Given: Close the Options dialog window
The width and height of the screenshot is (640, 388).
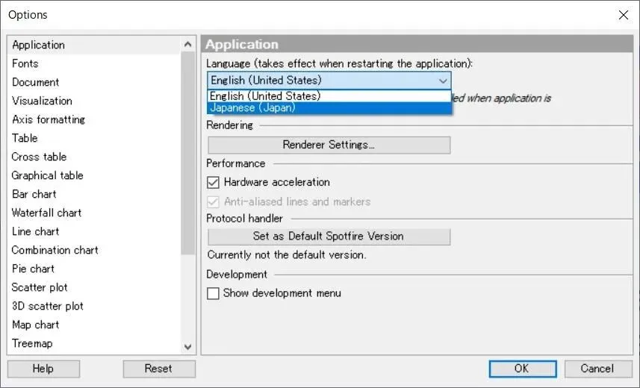Looking at the screenshot, I should 623,15.
